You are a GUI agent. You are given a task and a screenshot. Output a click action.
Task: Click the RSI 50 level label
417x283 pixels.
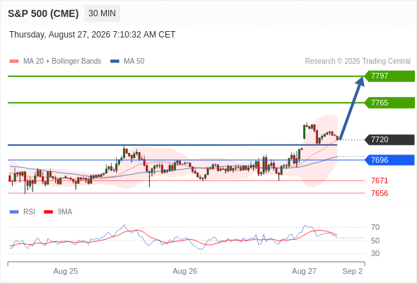pyautogui.click(x=375, y=241)
